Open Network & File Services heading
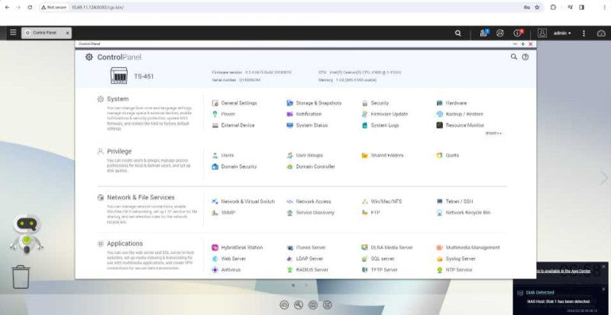 pos(141,197)
